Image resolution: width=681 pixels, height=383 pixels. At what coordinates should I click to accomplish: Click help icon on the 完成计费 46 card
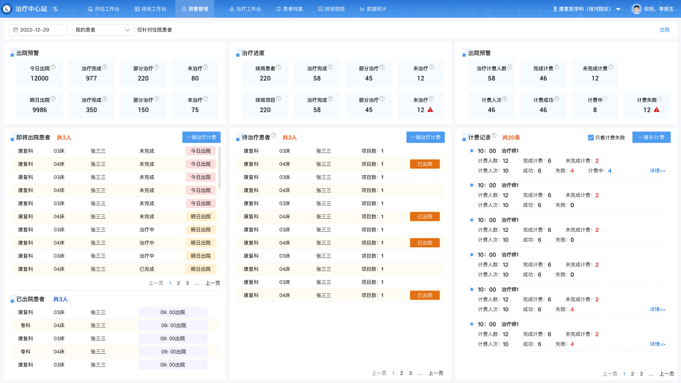click(x=557, y=68)
